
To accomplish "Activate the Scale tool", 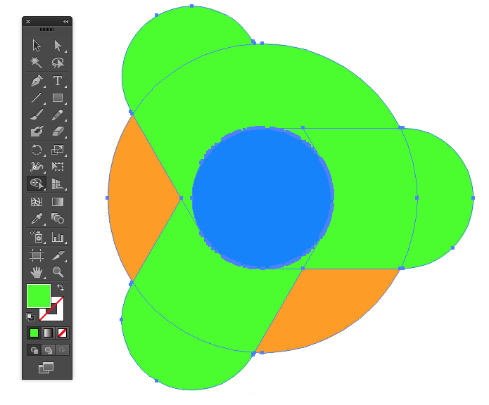I will [x=58, y=150].
